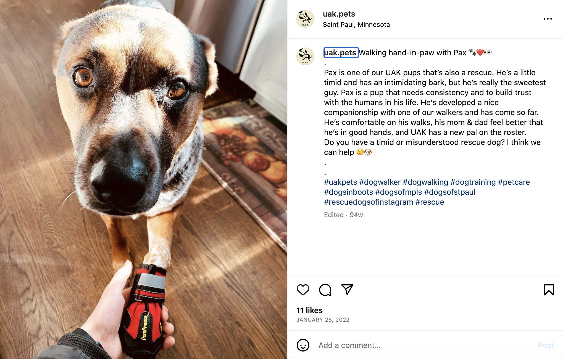Open the #dogsinboots hashtag
The height and width of the screenshot is (359, 563).
348,192
